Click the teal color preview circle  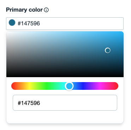pyautogui.click(x=12, y=23)
